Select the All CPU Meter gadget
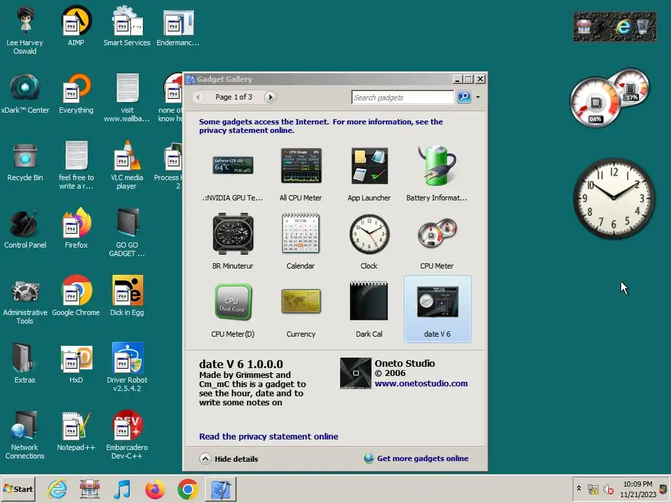 coord(301,174)
